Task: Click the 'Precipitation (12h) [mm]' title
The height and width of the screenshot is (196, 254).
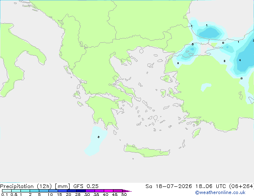Action: [35, 186]
